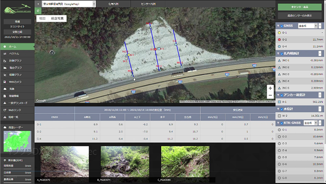This screenshot has height=184, width=326.
Task: Select RTK-GNSS G-3 circle row
Action: click(x=299, y=143)
